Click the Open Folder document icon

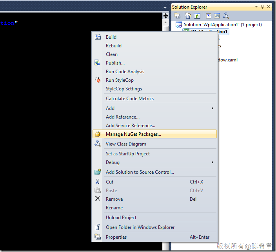click(97, 227)
